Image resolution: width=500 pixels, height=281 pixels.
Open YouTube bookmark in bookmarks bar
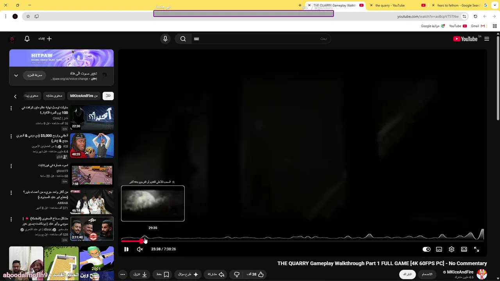tap(458, 26)
